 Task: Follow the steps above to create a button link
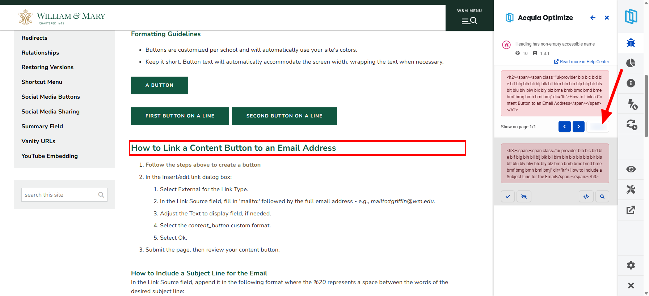click(x=203, y=165)
